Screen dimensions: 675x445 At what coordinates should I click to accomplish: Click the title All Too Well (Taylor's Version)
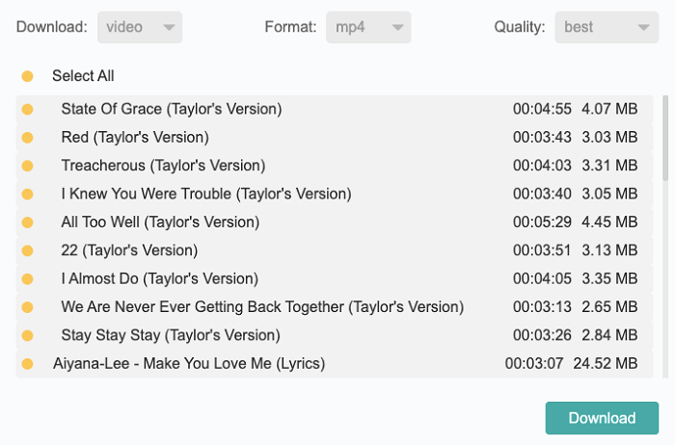(160, 222)
